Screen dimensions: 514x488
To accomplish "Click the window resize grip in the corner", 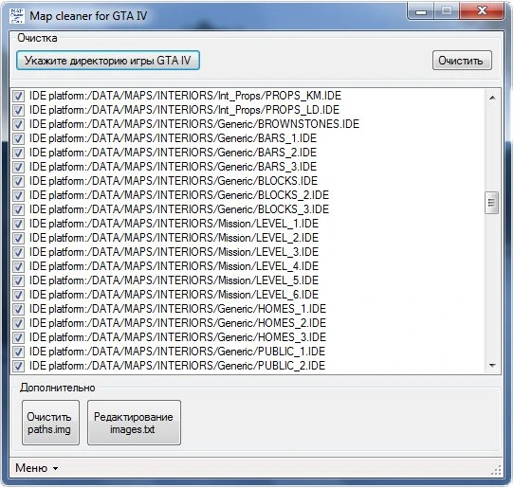I will click(x=497, y=470).
